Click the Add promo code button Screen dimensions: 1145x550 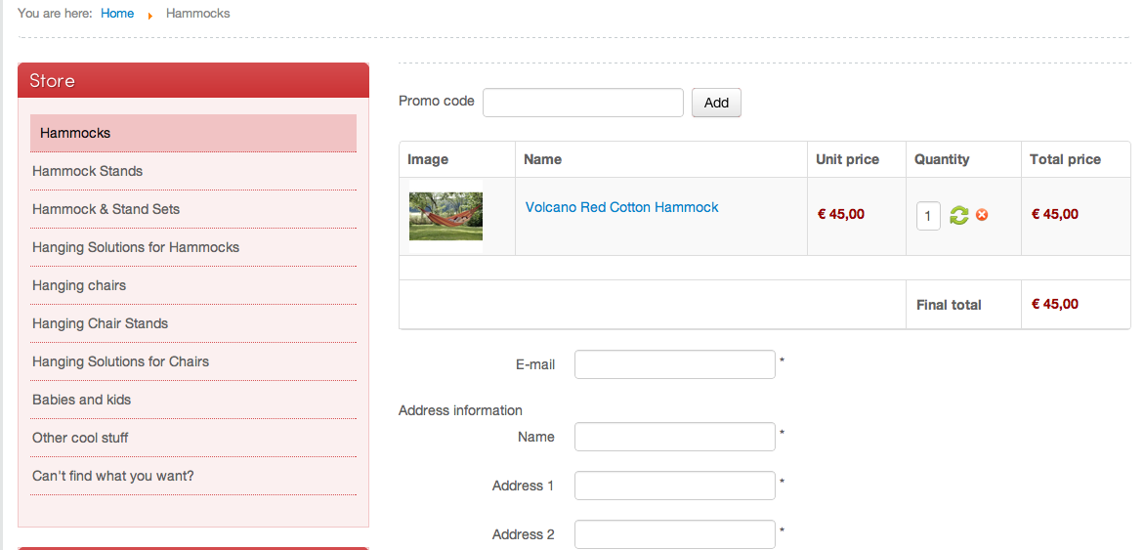click(x=716, y=103)
